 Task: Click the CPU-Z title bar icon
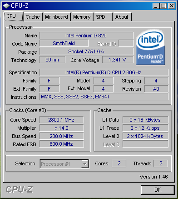click(x=6, y=6)
